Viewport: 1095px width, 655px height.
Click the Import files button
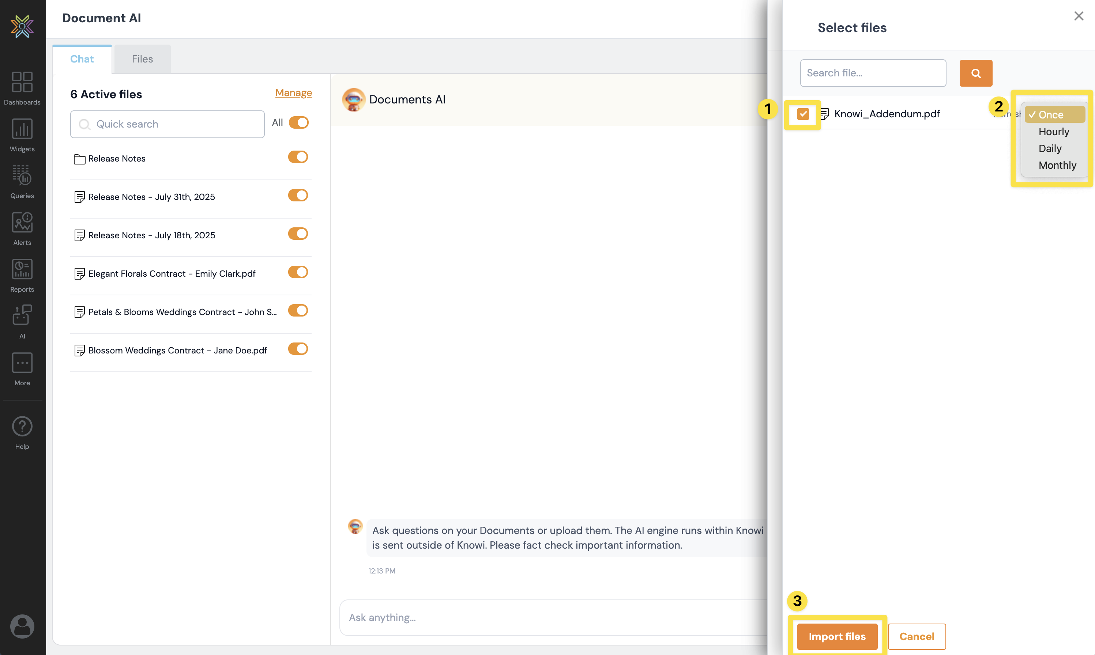pyautogui.click(x=837, y=636)
